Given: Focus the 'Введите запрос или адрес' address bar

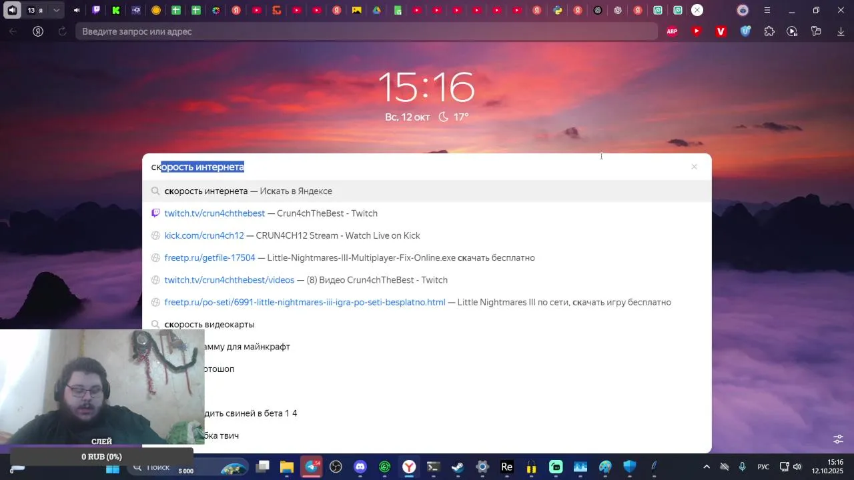Looking at the screenshot, I should click(366, 31).
